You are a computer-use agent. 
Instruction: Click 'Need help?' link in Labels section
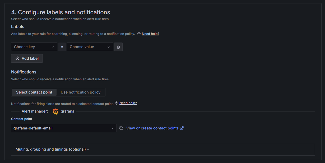coord(150,34)
